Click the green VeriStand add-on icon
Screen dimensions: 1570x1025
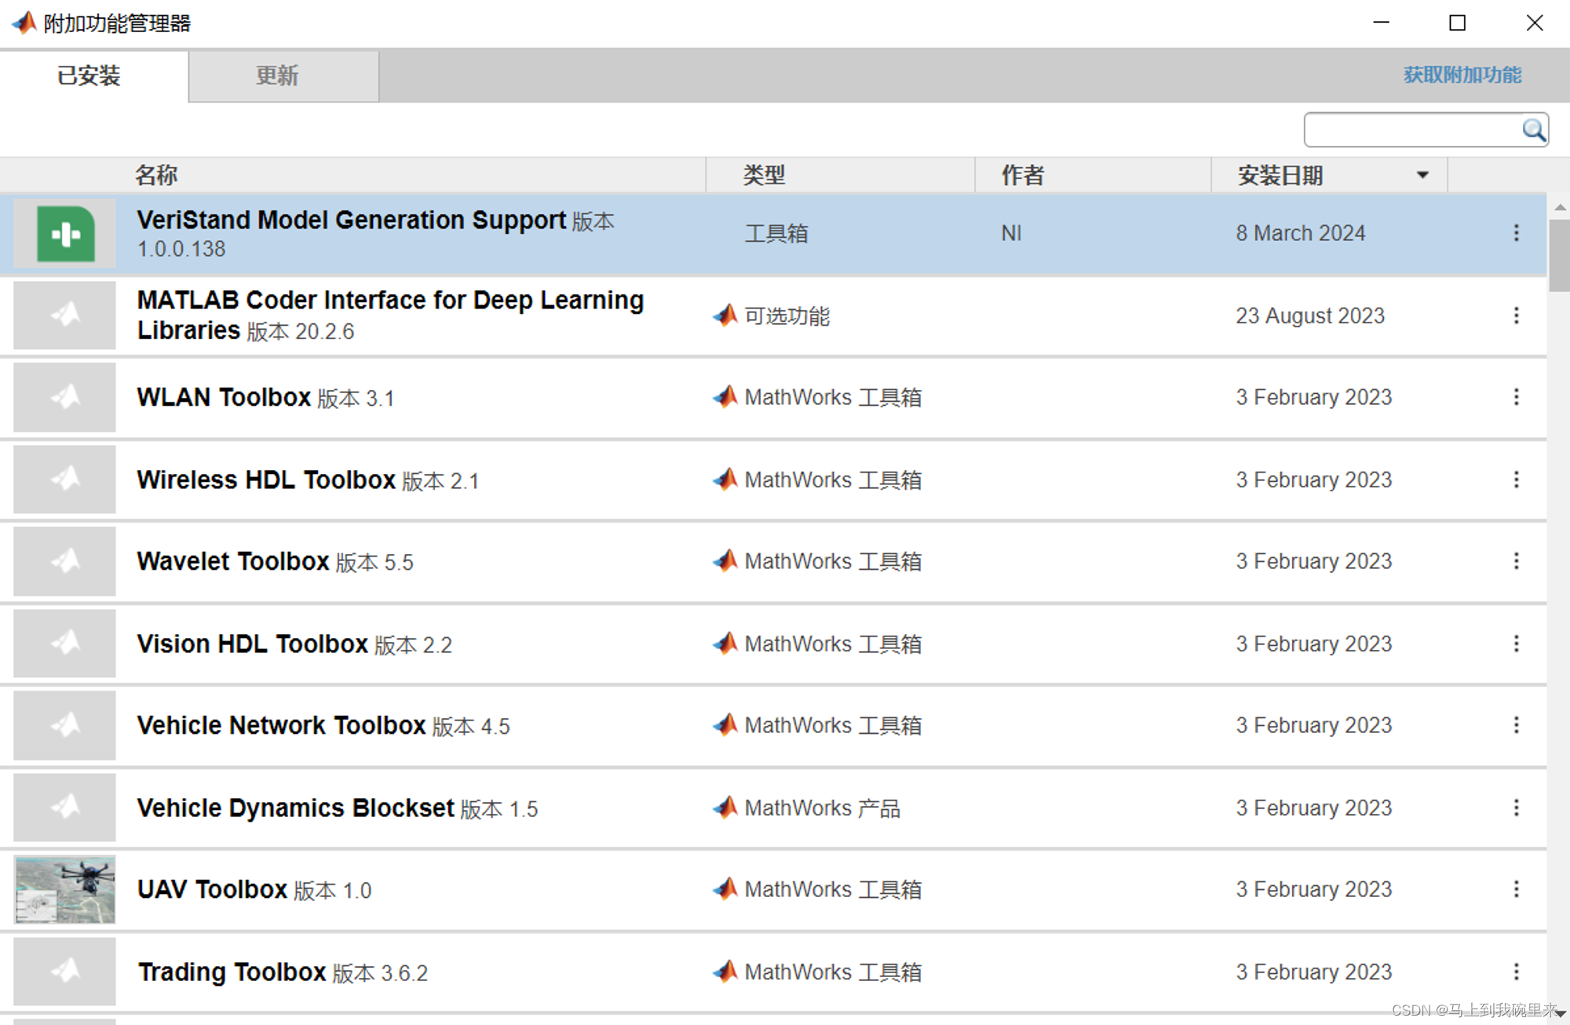coord(66,234)
